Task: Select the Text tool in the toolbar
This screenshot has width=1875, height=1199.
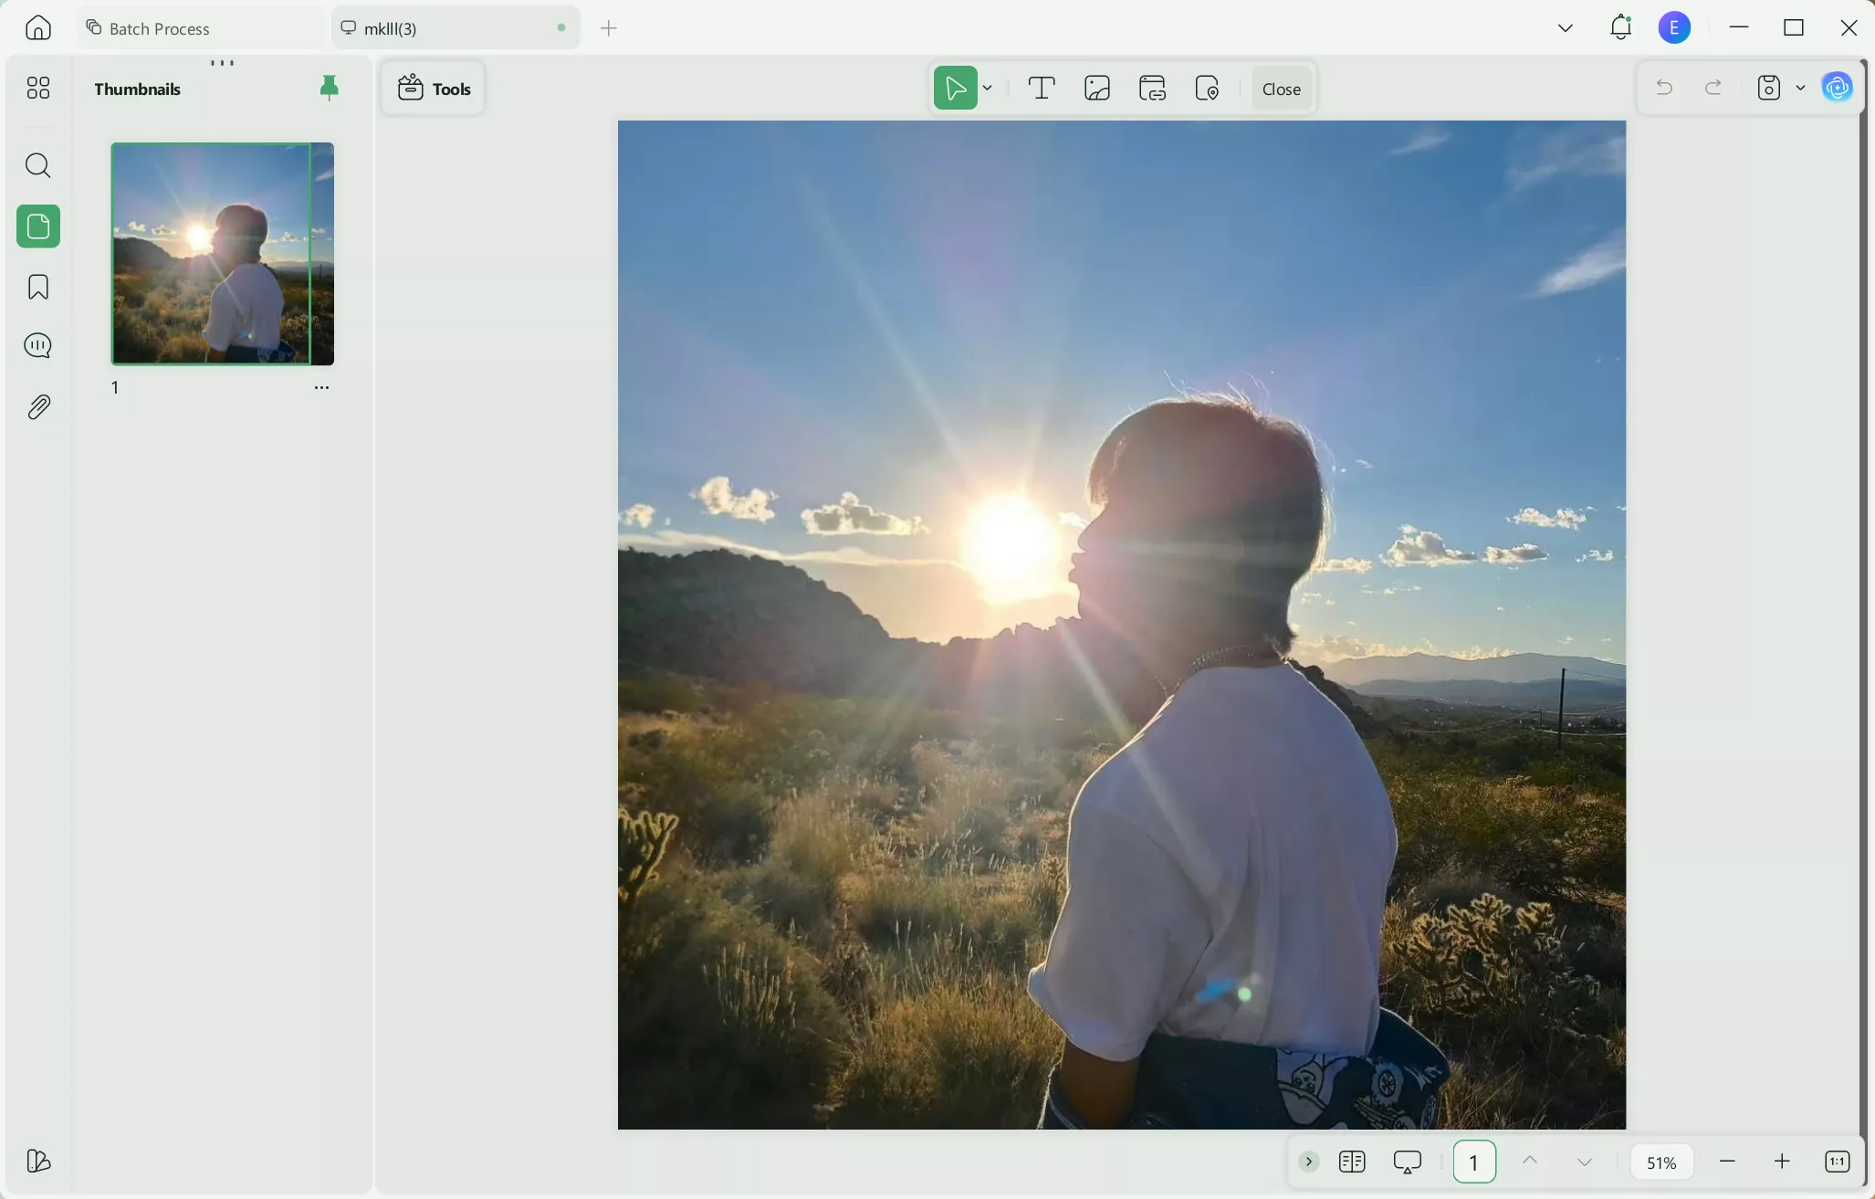Action: point(1041,88)
